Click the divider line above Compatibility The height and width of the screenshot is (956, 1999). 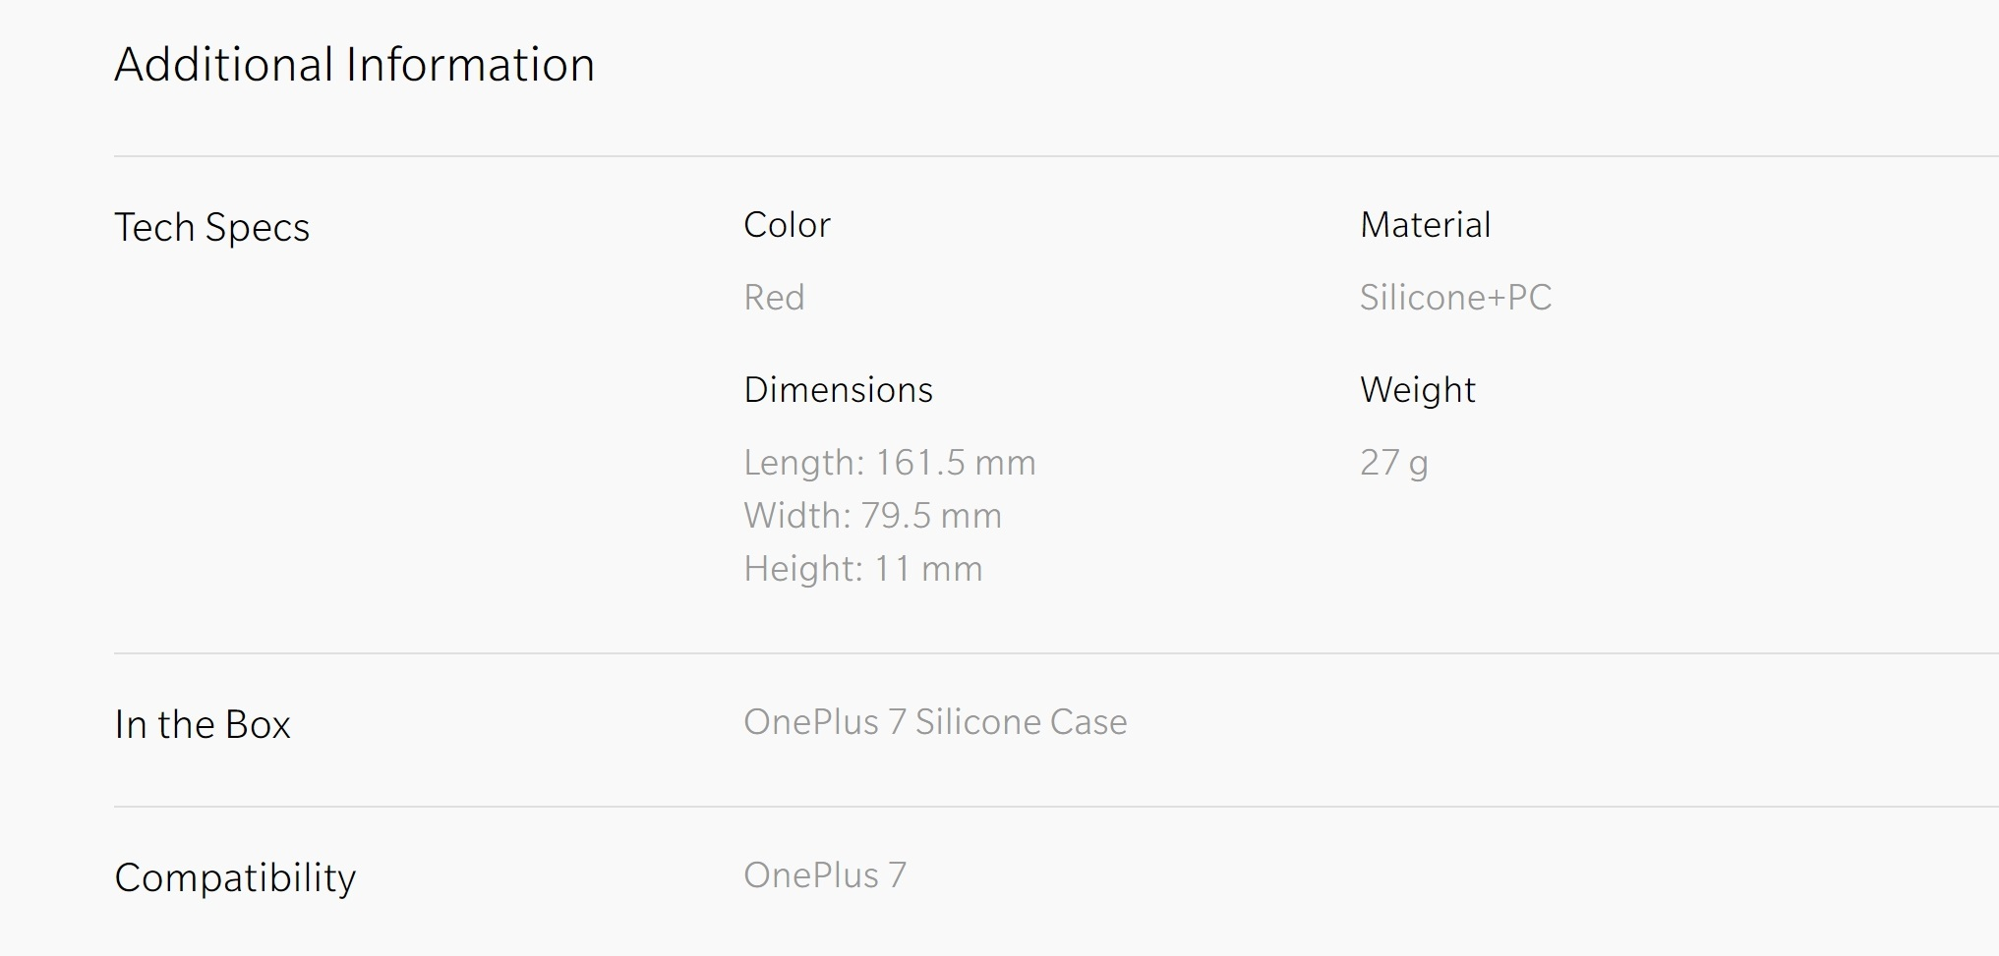point(1056,807)
